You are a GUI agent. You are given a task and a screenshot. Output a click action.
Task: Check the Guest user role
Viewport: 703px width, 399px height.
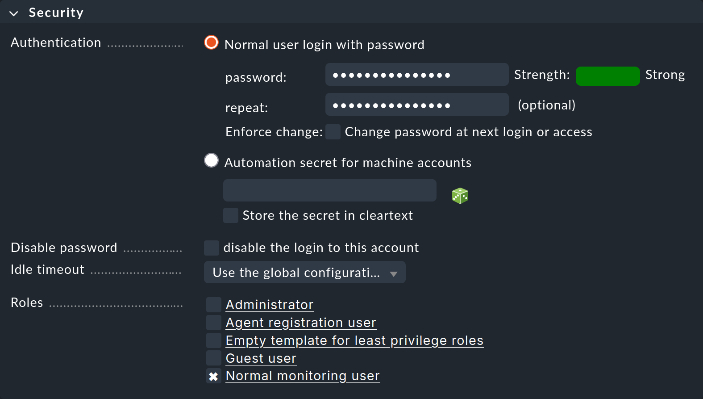click(x=213, y=357)
